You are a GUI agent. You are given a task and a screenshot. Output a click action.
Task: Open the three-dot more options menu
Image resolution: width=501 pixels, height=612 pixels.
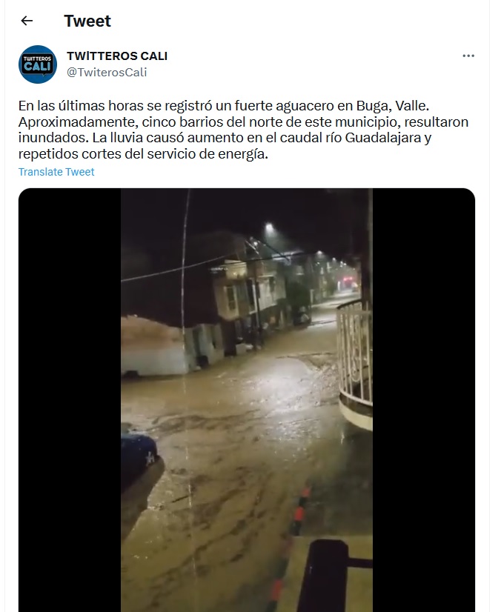pyautogui.click(x=468, y=56)
